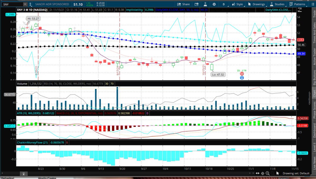Click the pan left-right arrows icon
The height and width of the screenshot is (179, 316).
coord(258,173)
